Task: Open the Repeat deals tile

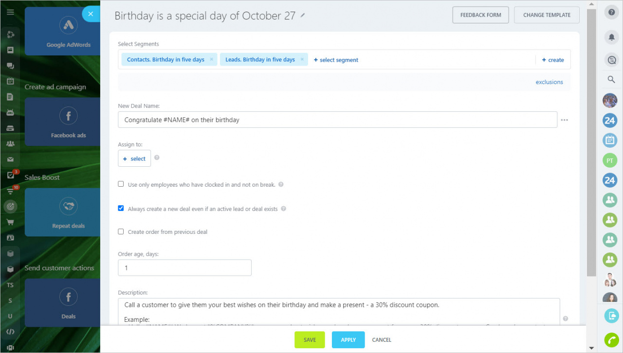Action: click(69, 212)
